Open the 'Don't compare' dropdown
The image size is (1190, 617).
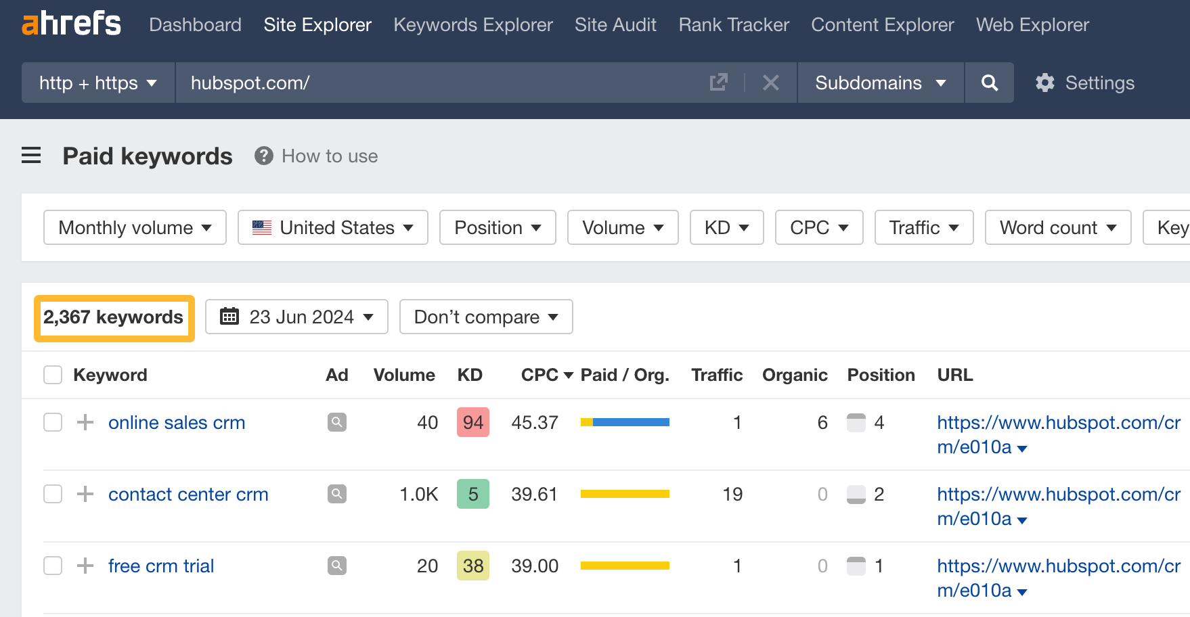[485, 317]
